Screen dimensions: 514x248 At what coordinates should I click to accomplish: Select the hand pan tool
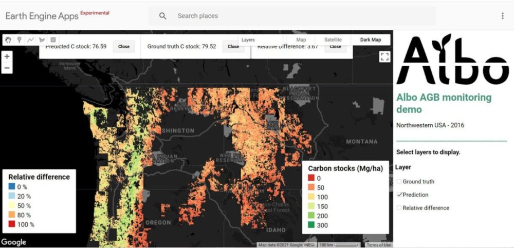(x=8, y=40)
